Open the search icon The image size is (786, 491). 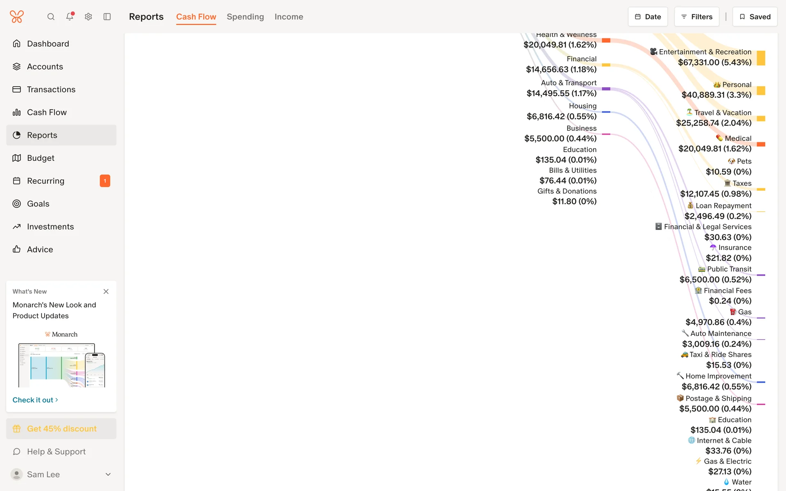51,17
